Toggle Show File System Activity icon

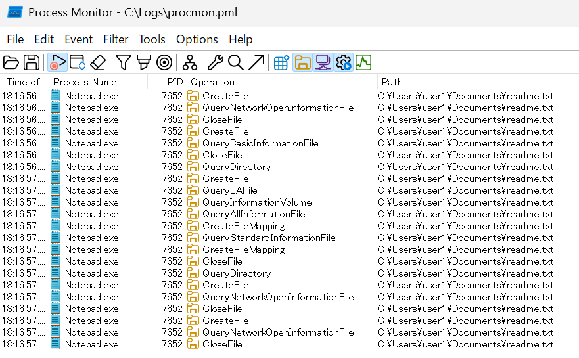[302, 62]
